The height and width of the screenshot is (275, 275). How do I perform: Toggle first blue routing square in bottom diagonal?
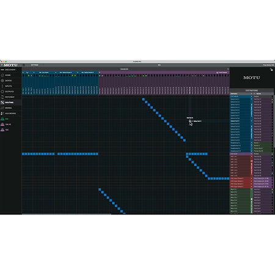click(100, 189)
